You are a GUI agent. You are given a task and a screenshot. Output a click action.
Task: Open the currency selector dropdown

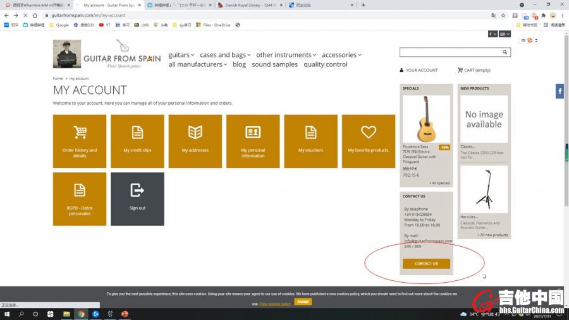[x=493, y=34]
